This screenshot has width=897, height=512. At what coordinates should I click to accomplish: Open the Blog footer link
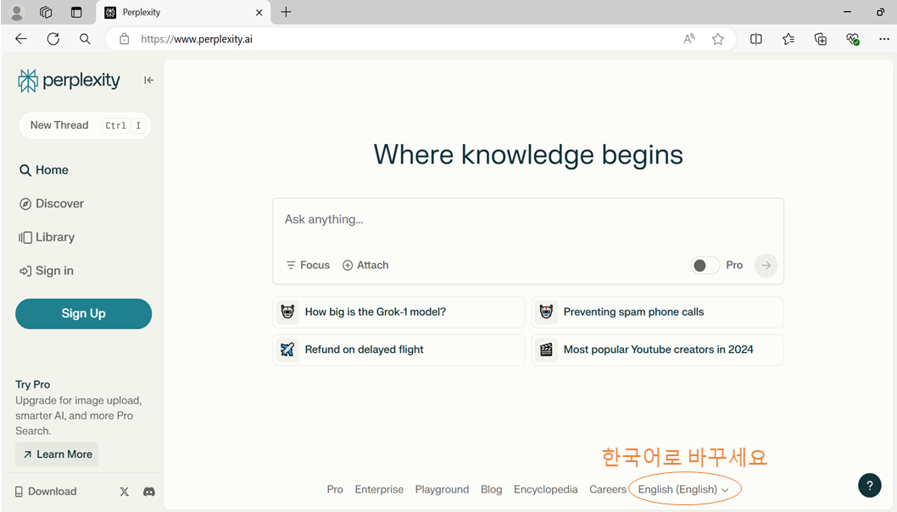pyautogui.click(x=492, y=490)
